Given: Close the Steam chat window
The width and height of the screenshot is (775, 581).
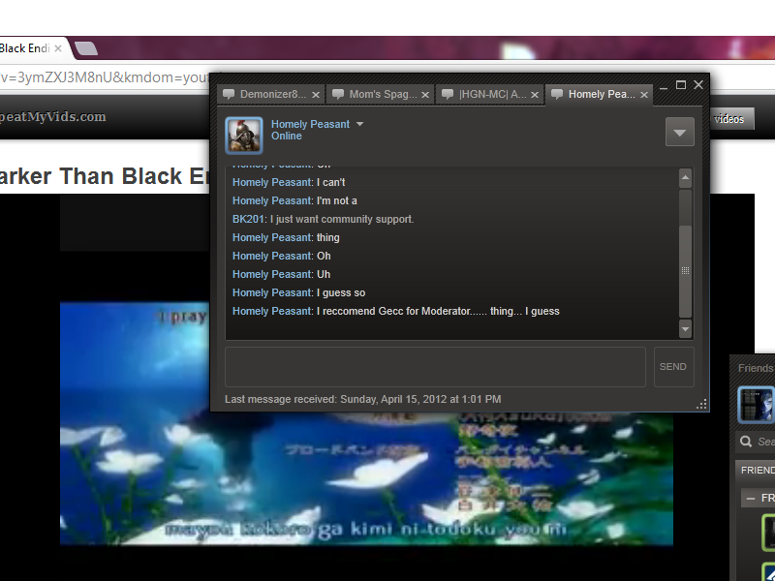Looking at the screenshot, I should point(698,85).
